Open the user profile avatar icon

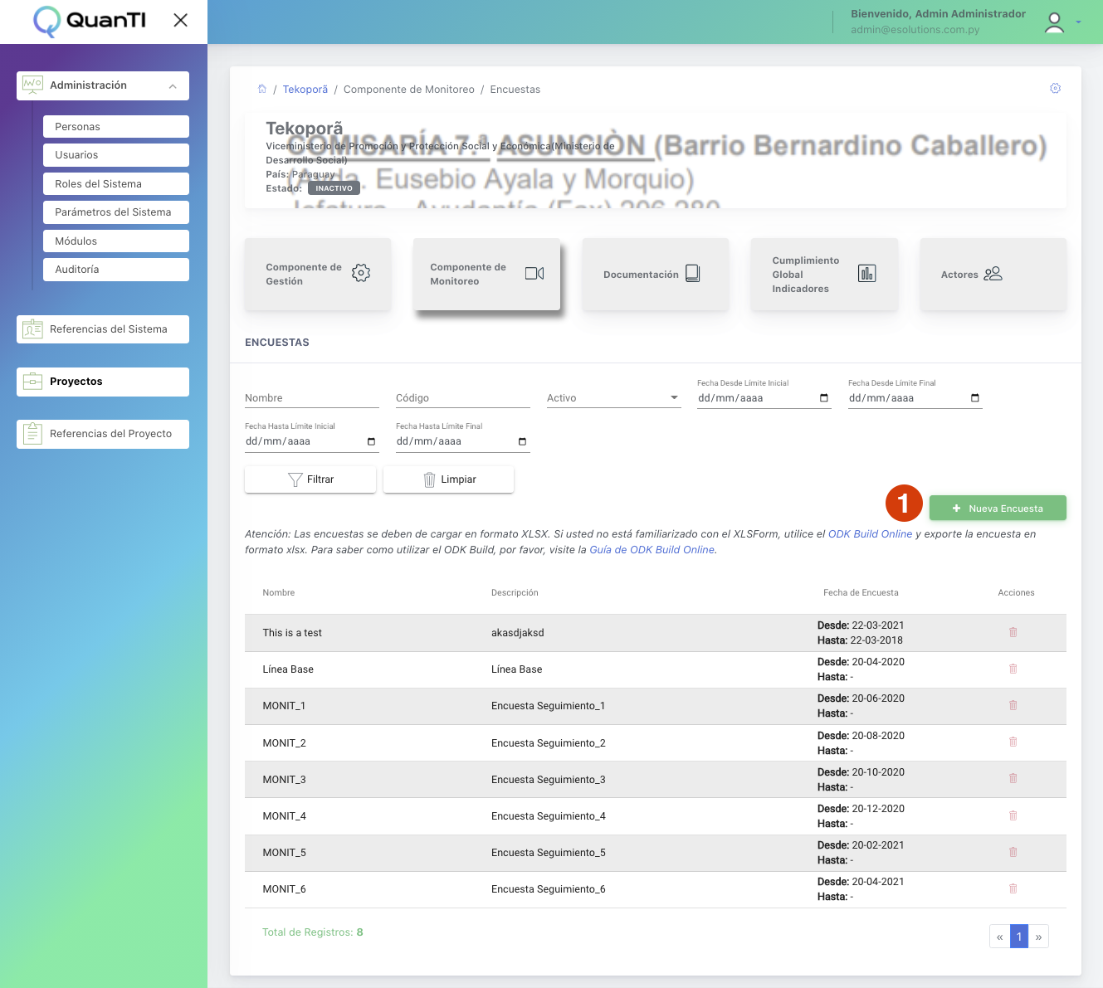point(1054,22)
